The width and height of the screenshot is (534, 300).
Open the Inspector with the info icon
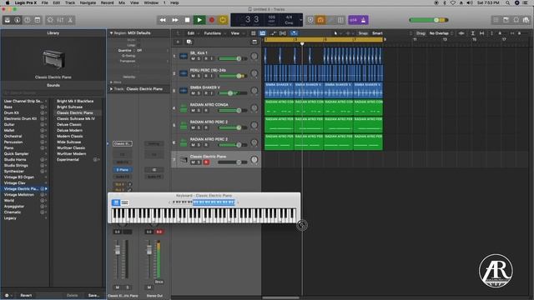18,20
